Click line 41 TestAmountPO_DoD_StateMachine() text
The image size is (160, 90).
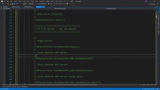pyautogui.click(x=63, y=70)
